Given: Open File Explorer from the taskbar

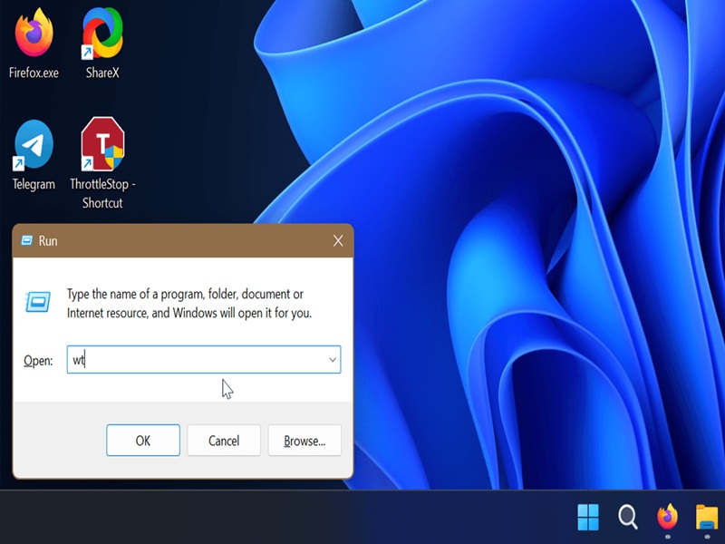Looking at the screenshot, I should coord(707,517).
